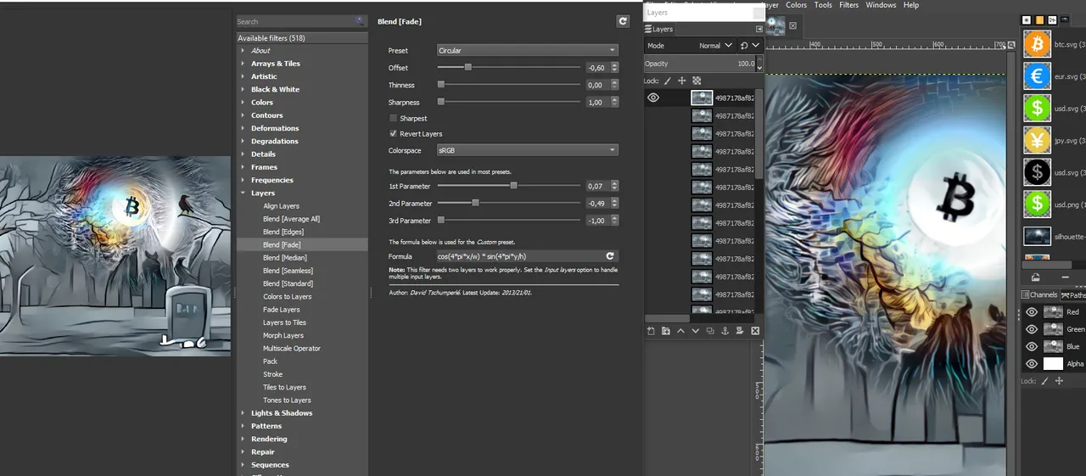Select the Blend [Median] filter
This screenshot has height=476, width=1086.
pyautogui.click(x=284, y=257)
